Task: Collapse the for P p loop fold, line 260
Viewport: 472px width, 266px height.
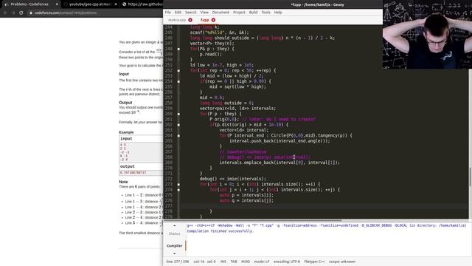Action: point(178,114)
